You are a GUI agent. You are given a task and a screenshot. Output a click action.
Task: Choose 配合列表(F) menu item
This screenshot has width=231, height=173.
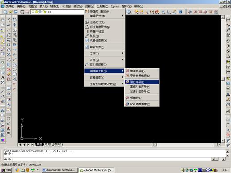coord(105,47)
